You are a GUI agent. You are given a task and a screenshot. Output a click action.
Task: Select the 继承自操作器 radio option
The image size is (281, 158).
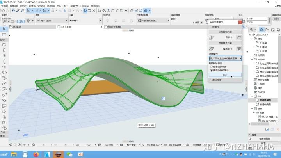point(212,67)
